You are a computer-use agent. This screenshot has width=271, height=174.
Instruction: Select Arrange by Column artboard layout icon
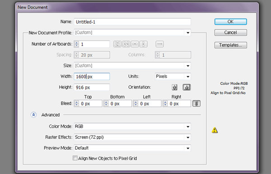coord(144,44)
